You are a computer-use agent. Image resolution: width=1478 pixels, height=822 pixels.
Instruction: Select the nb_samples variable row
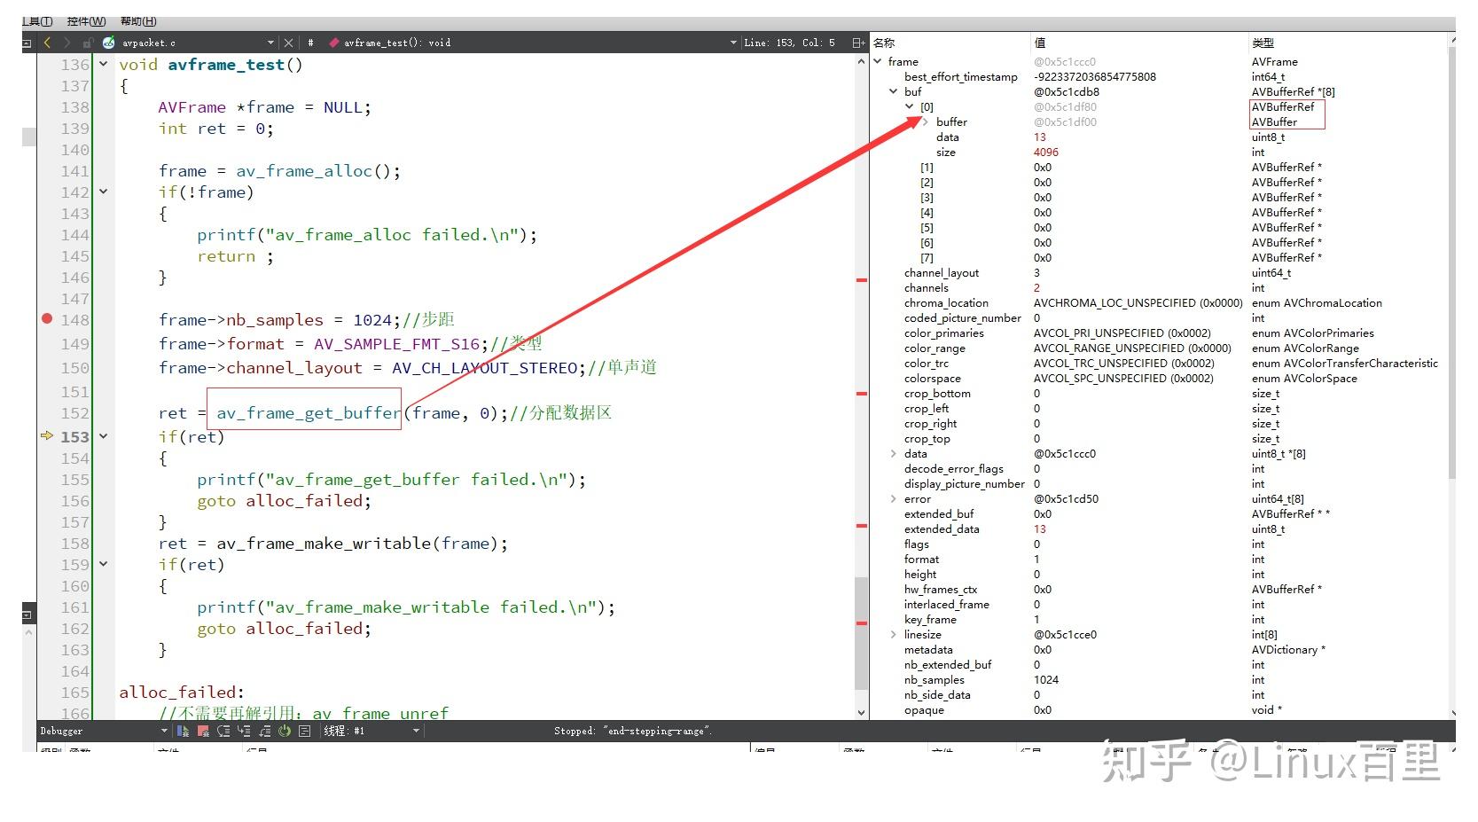1158,680
